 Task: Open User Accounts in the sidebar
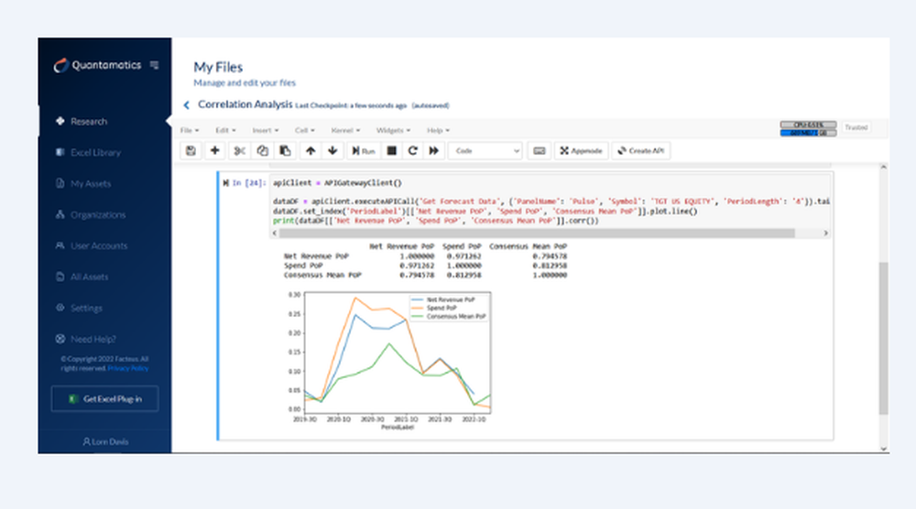(99, 245)
